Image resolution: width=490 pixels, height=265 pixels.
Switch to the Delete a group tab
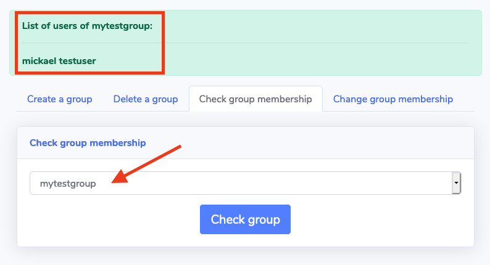[x=146, y=99]
